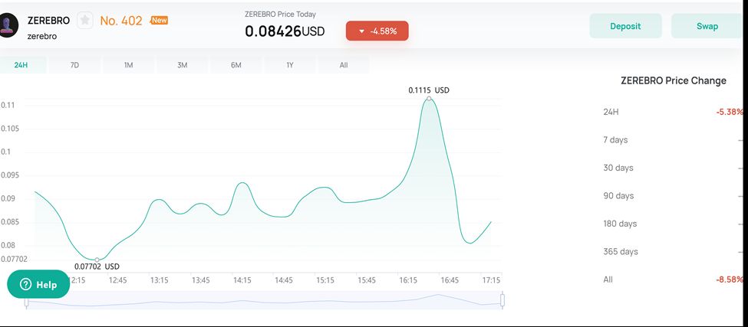
Task: Favorite ZEREBRO with the star icon
Action: (x=84, y=21)
